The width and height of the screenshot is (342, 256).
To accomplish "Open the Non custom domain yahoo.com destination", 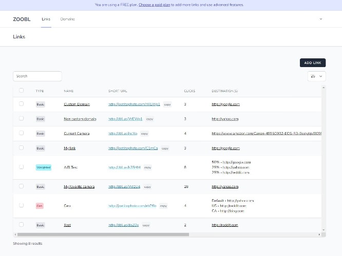I will [225, 119].
